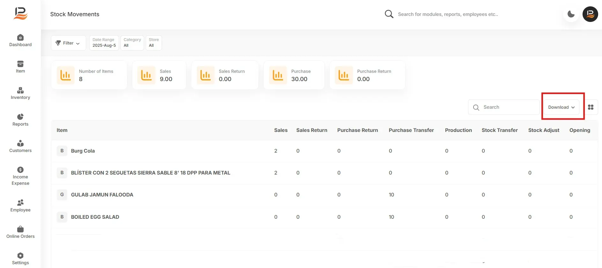Image resolution: width=602 pixels, height=268 pixels.
Task: Open the Item menu in sidebar
Action: point(20,67)
